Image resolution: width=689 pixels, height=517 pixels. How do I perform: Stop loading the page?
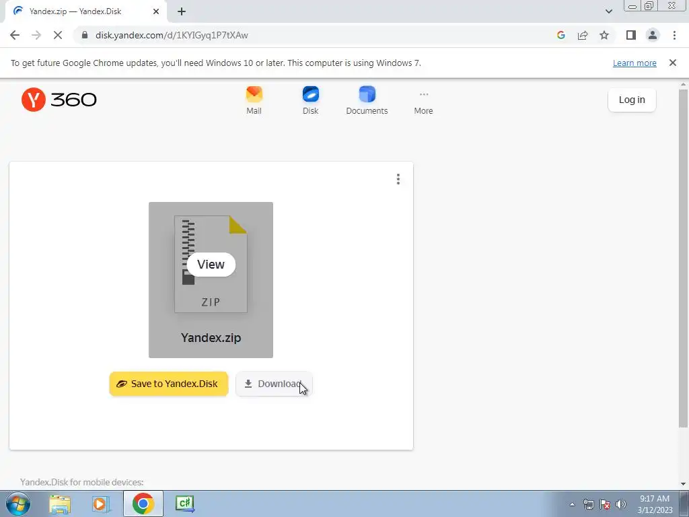click(58, 35)
